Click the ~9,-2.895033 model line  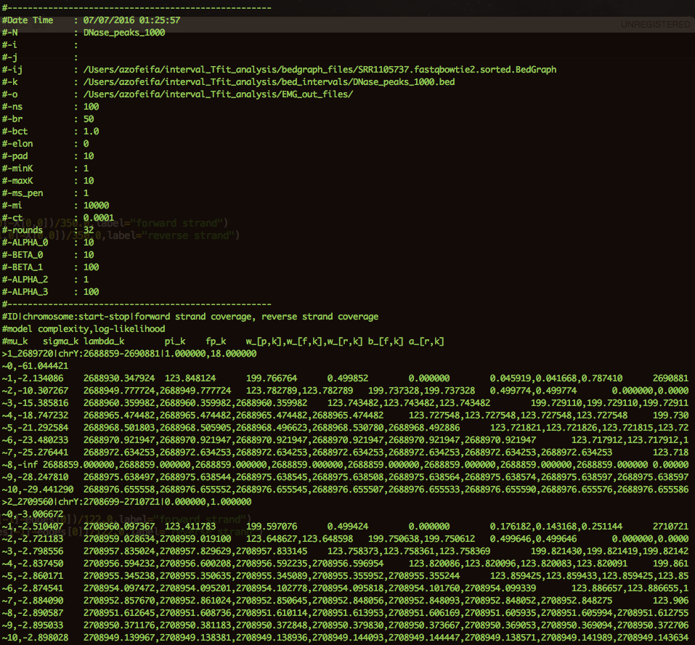tap(345, 625)
